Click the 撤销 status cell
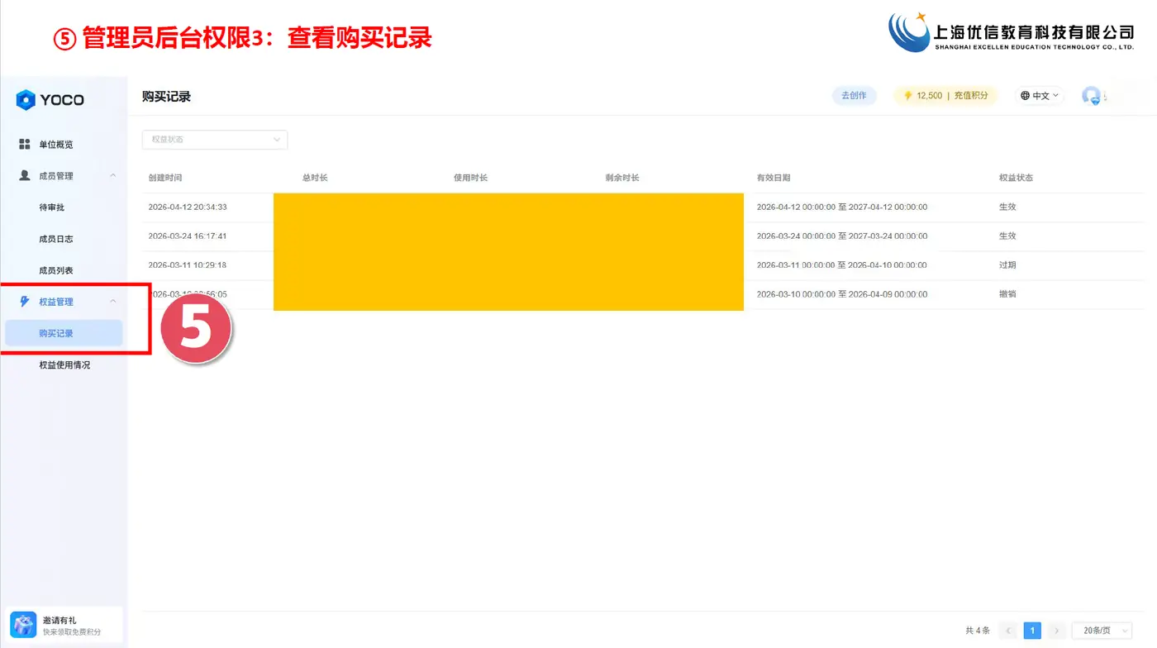 [x=1007, y=294]
